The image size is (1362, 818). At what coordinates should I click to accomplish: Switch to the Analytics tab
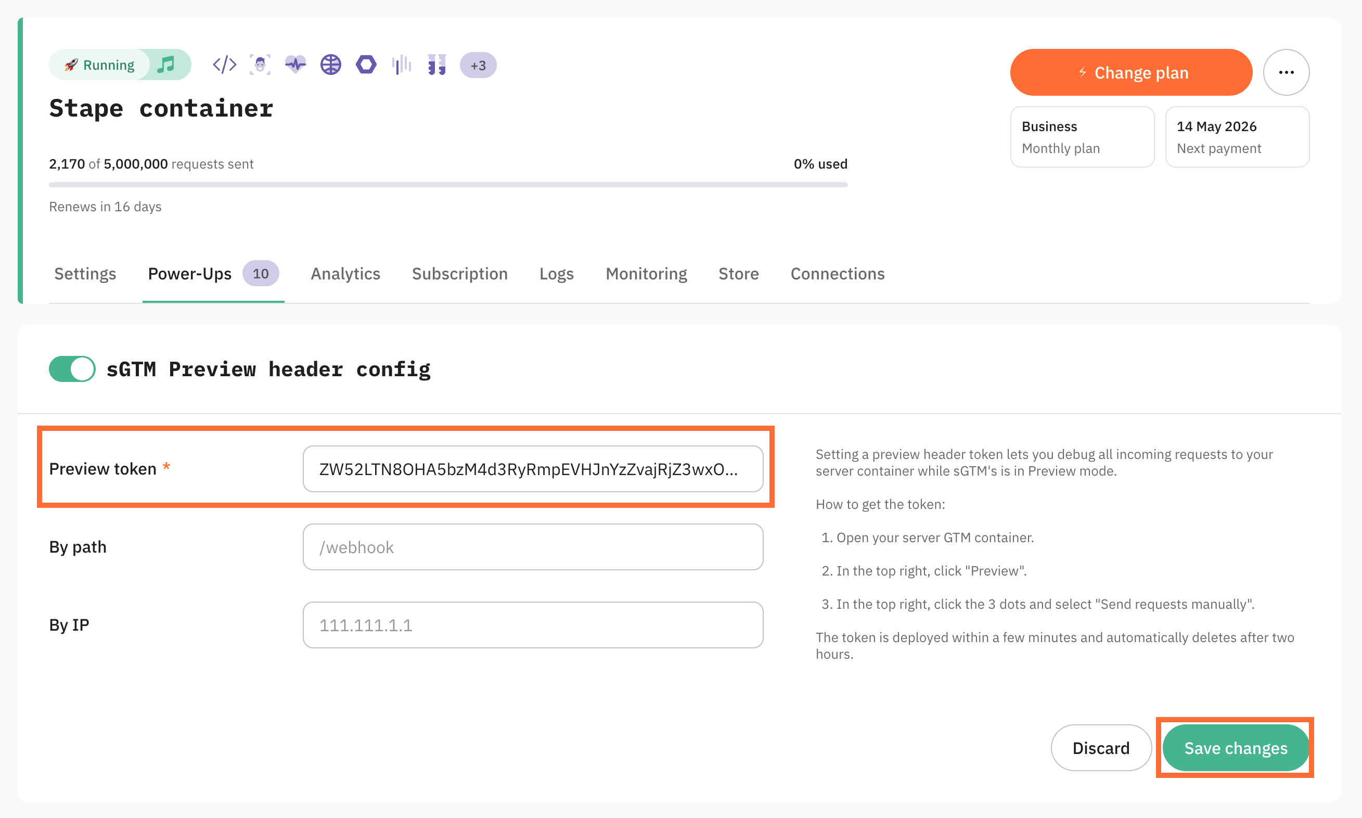(345, 274)
